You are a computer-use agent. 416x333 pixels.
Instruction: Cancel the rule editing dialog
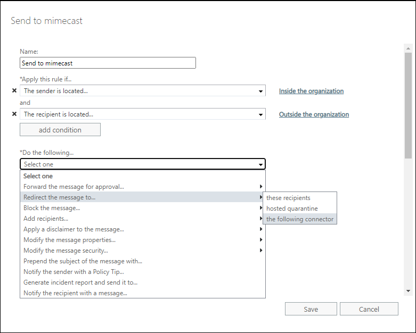tap(369, 309)
